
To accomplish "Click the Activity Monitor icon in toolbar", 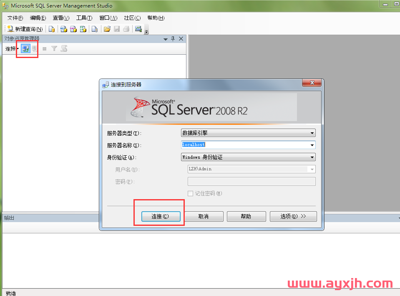I will [x=138, y=29].
